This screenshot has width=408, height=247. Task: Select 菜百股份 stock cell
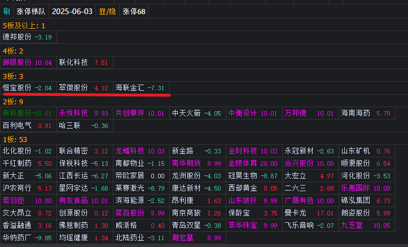(x=141, y=213)
